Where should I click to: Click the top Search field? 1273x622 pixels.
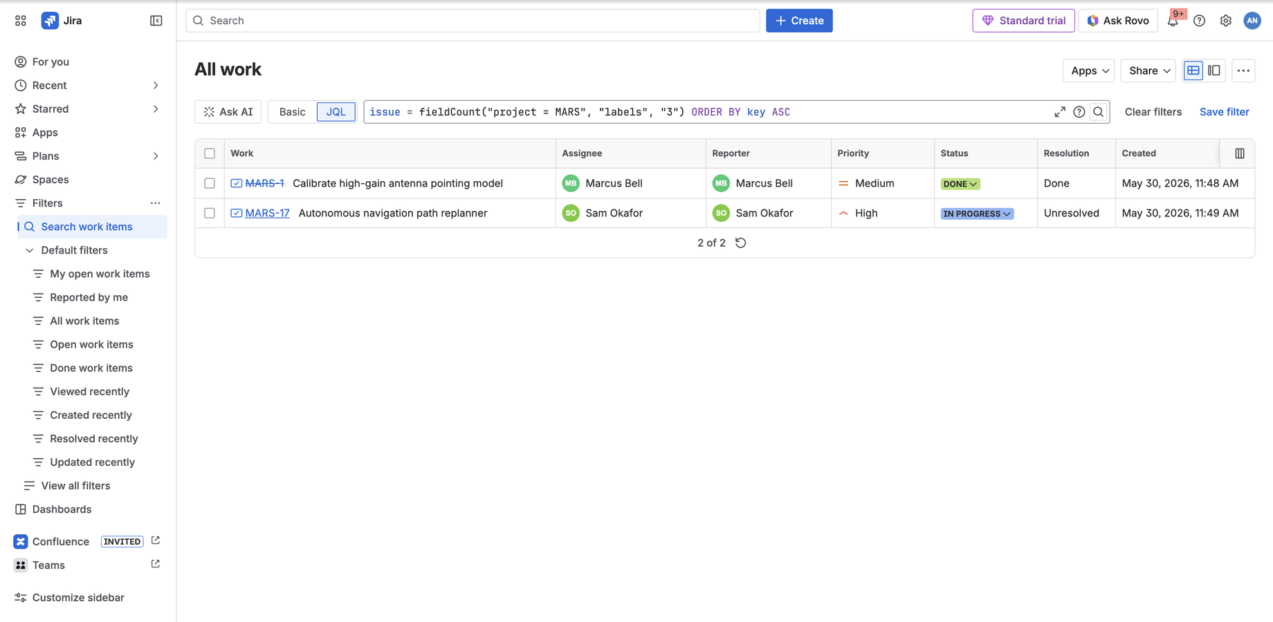click(473, 21)
